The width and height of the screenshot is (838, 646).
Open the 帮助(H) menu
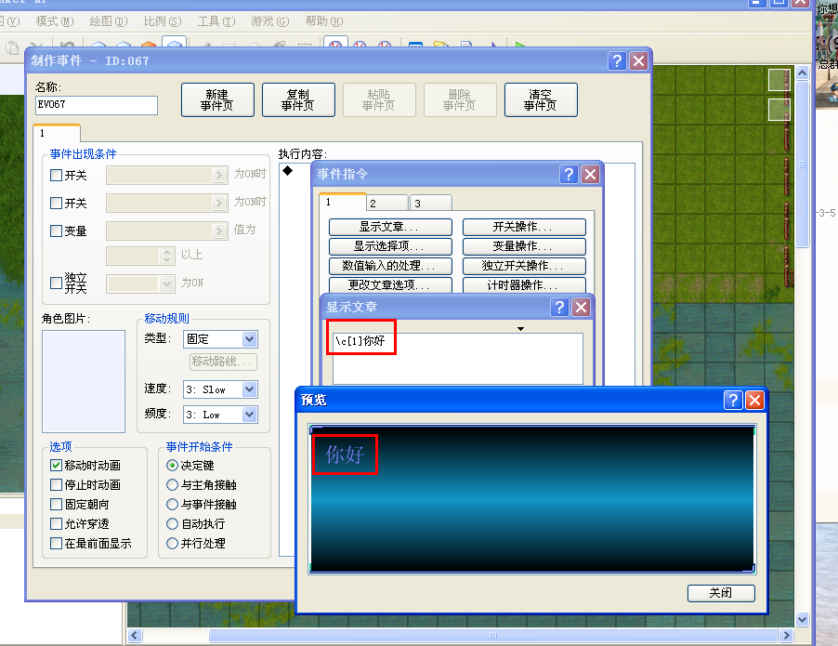[324, 21]
